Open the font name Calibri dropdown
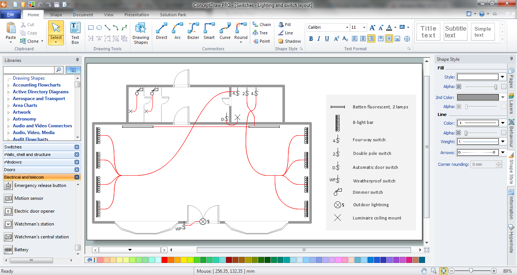The image size is (517, 275). [x=347, y=28]
